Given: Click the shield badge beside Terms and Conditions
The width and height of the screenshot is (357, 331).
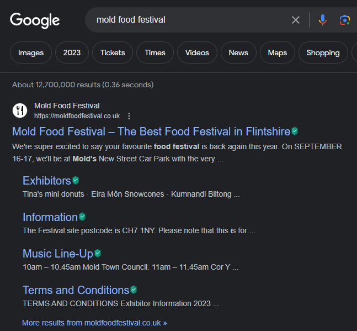Looking at the screenshot, I should [134, 290].
